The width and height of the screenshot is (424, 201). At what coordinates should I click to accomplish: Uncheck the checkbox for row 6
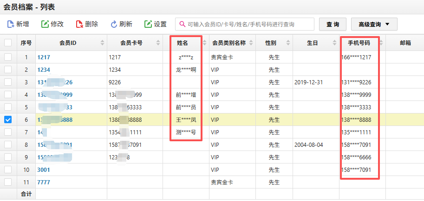8,119
